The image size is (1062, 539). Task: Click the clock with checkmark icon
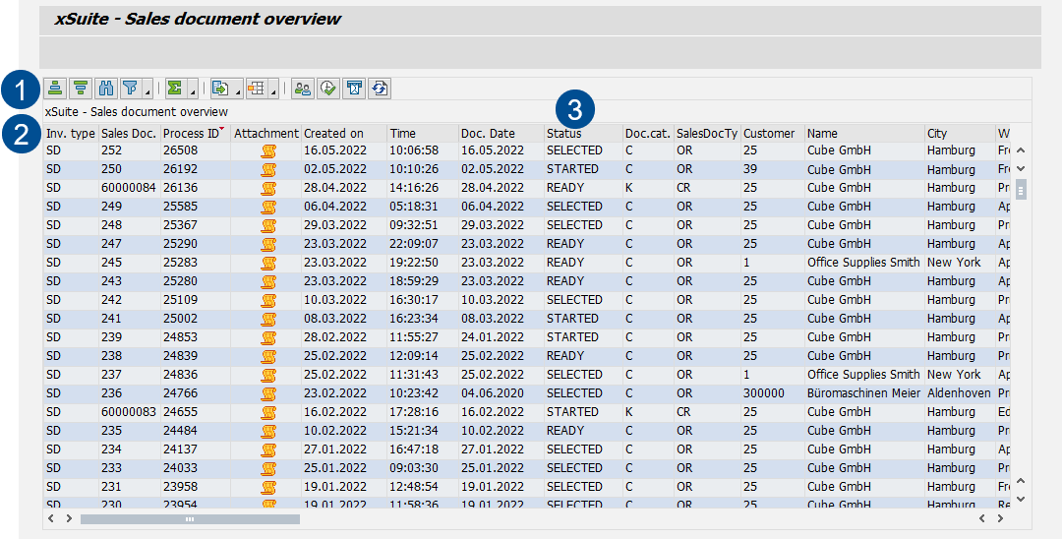click(328, 89)
